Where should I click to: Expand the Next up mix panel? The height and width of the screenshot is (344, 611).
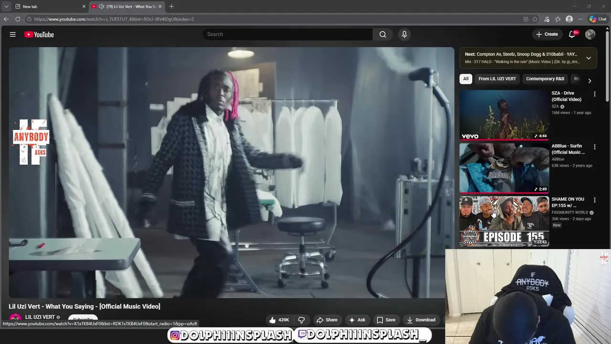point(589,58)
